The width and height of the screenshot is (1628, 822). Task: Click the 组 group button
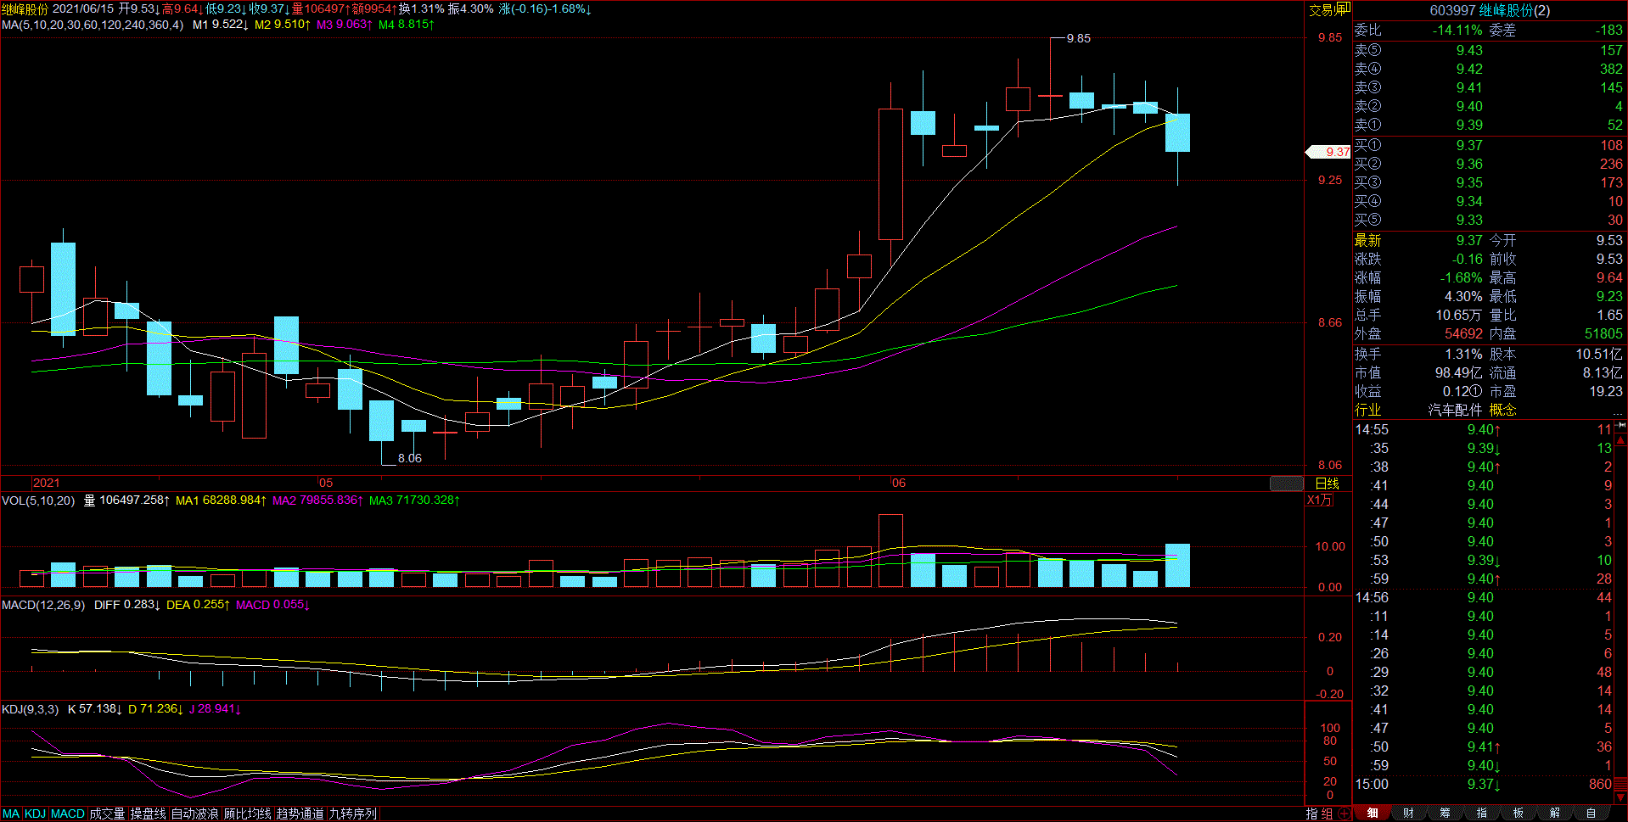1328,814
